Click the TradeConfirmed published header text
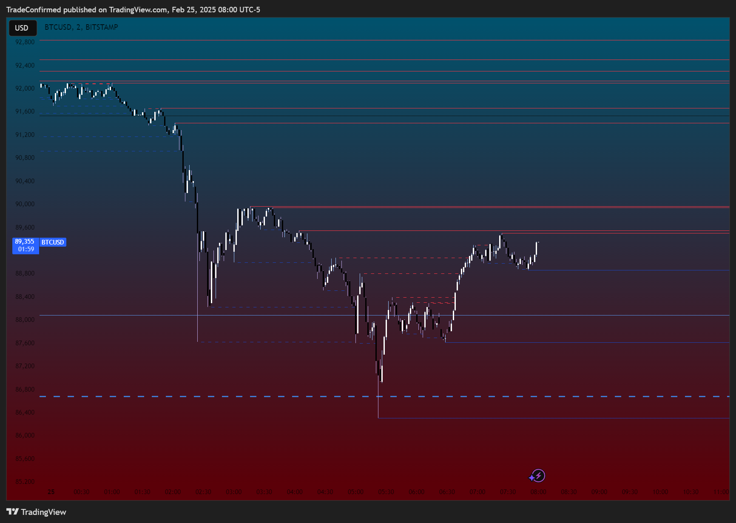 133,10
